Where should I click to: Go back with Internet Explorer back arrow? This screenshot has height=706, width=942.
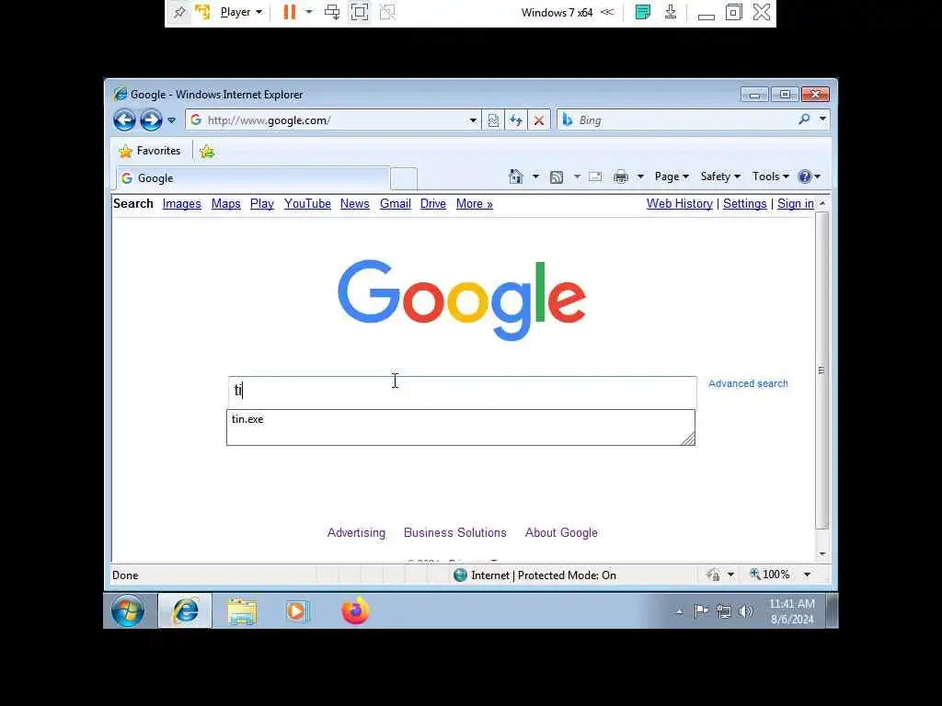[x=124, y=120]
